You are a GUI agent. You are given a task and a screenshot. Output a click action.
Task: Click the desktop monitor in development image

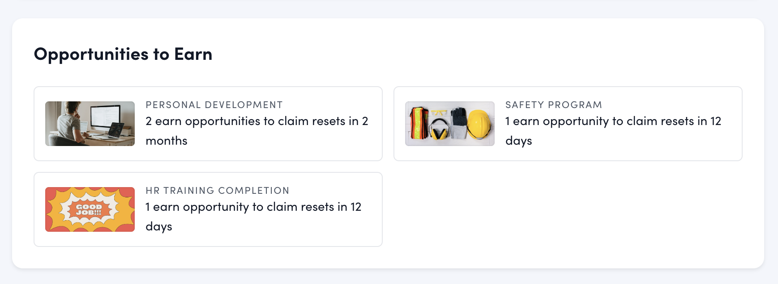pos(105,117)
